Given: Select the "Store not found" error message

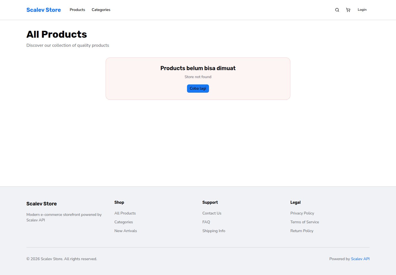Looking at the screenshot, I should point(198,77).
